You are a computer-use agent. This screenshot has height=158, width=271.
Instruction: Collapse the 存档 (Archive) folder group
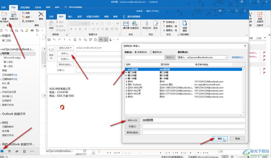pyautogui.click(x=1, y=122)
